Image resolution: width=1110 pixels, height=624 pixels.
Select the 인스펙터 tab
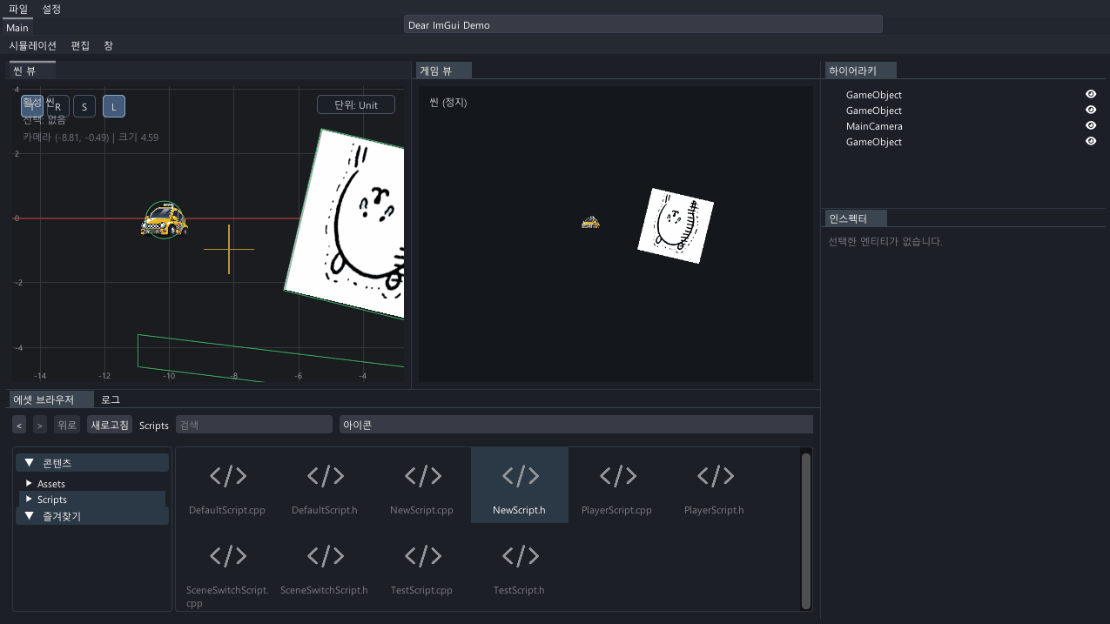(x=858, y=218)
